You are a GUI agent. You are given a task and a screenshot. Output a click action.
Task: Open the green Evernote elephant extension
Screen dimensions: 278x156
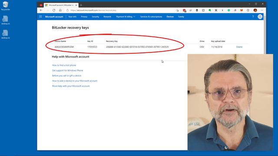[x=209, y=10]
